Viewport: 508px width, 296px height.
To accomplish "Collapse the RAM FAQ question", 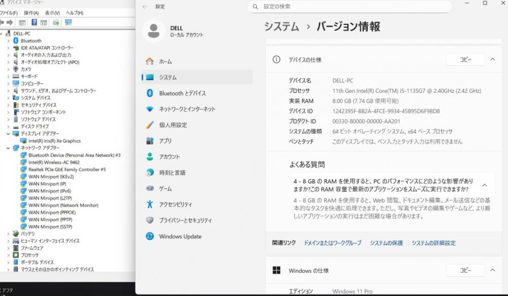I will tap(485, 185).
